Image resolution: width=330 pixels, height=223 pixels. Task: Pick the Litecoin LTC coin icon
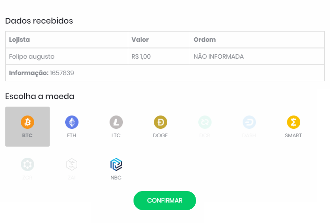pos(116,122)
